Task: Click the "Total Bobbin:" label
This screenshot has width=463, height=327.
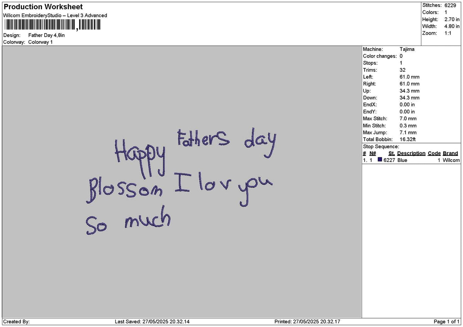Action: point(378,140)
